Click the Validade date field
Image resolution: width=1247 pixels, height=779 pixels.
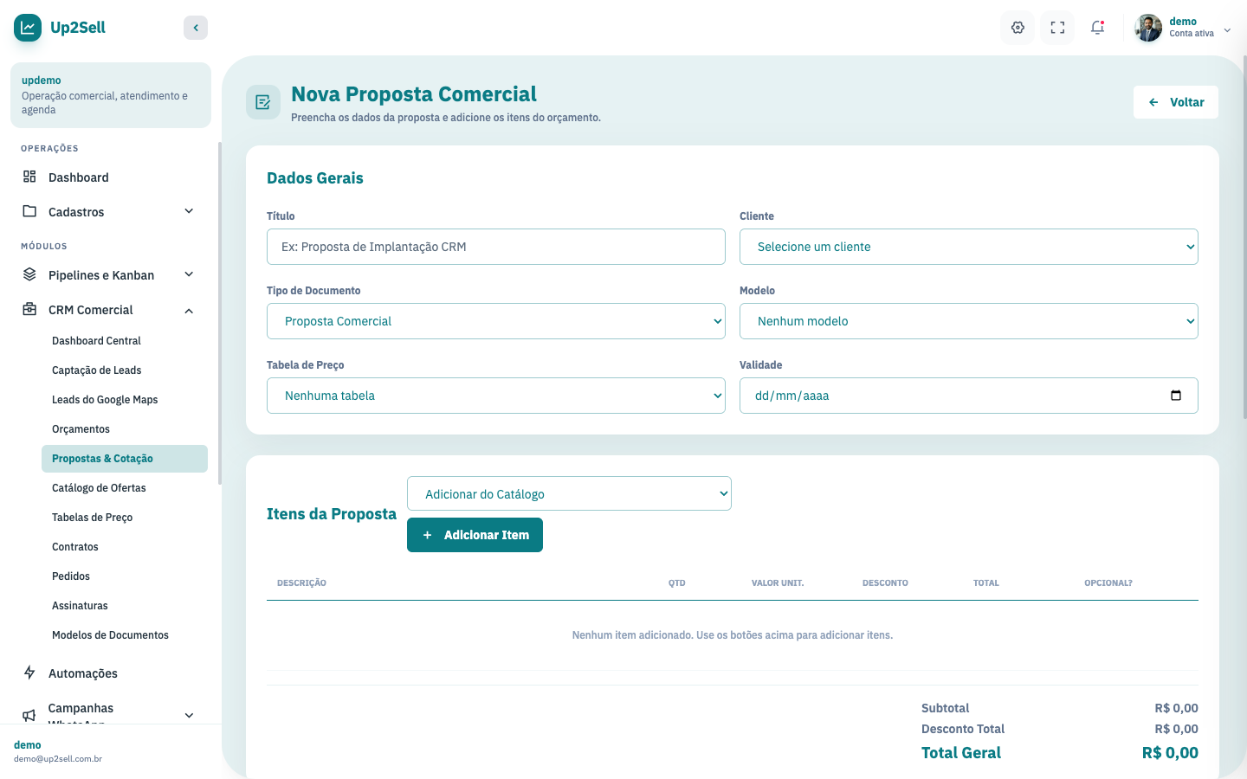coord(969,396)
